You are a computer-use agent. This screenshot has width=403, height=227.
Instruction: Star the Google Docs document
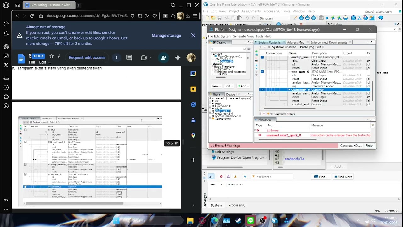coord(51,56)
